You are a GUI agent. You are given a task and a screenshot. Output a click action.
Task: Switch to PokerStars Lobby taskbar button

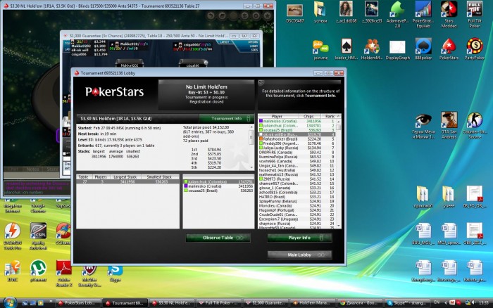point(78,303)
